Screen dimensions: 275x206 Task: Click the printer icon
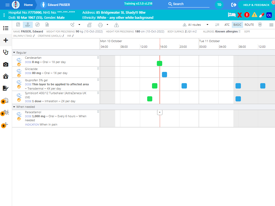(x=100, y=25)
